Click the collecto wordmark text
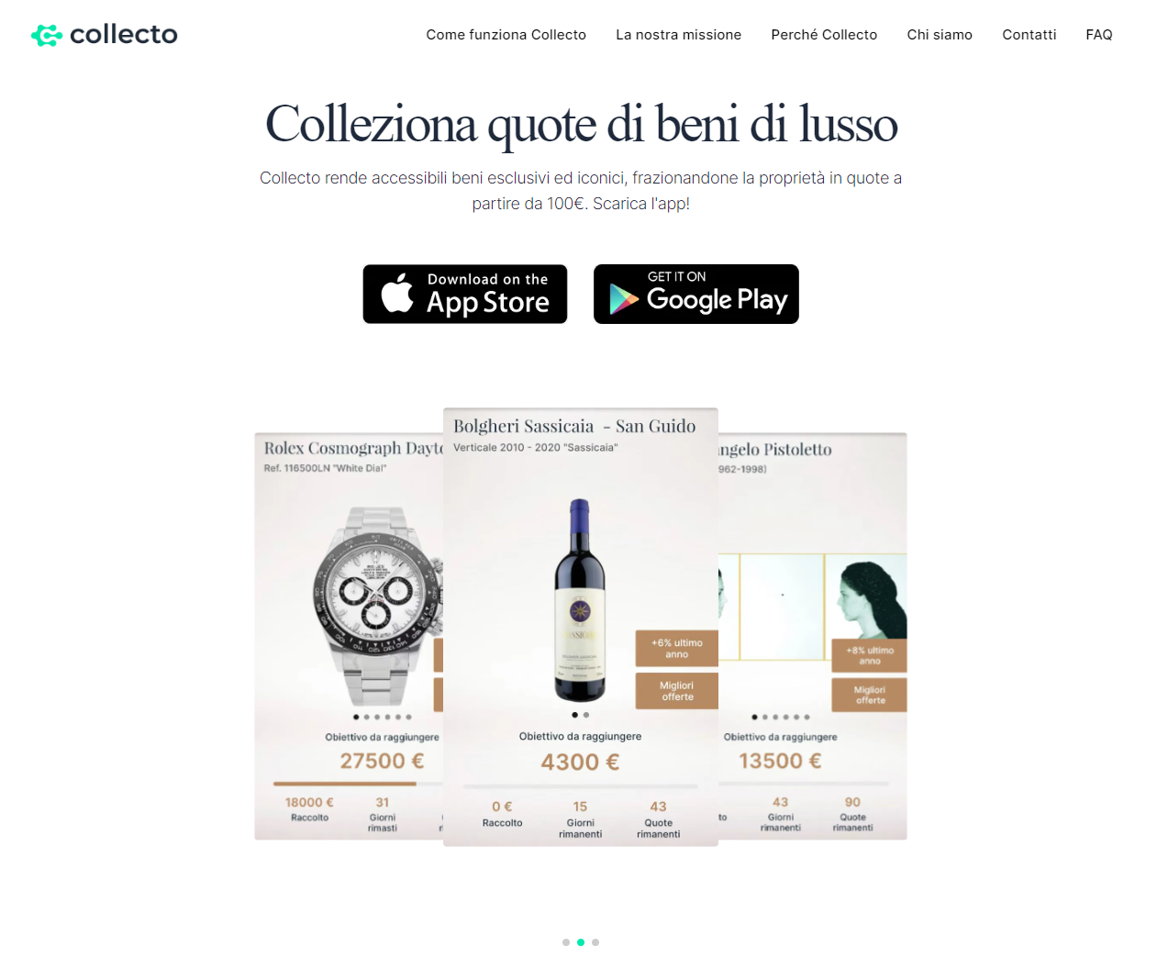This screenshot has width=1157, height=958. 124,35
